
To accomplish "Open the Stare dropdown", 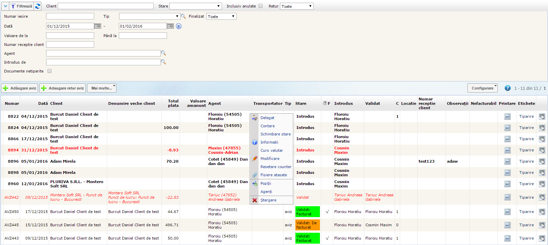I will [x=196, y=6].
